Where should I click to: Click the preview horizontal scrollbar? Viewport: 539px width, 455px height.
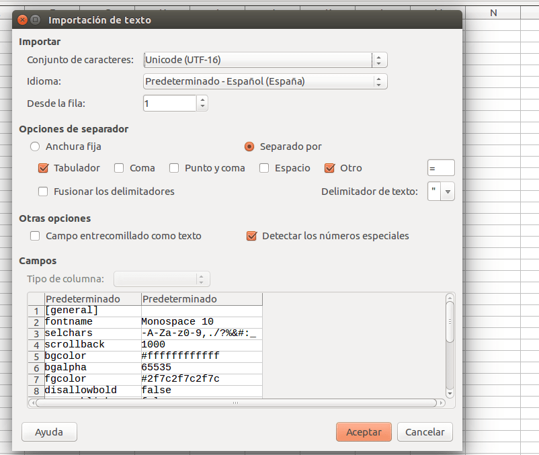[x=235, y=403]
